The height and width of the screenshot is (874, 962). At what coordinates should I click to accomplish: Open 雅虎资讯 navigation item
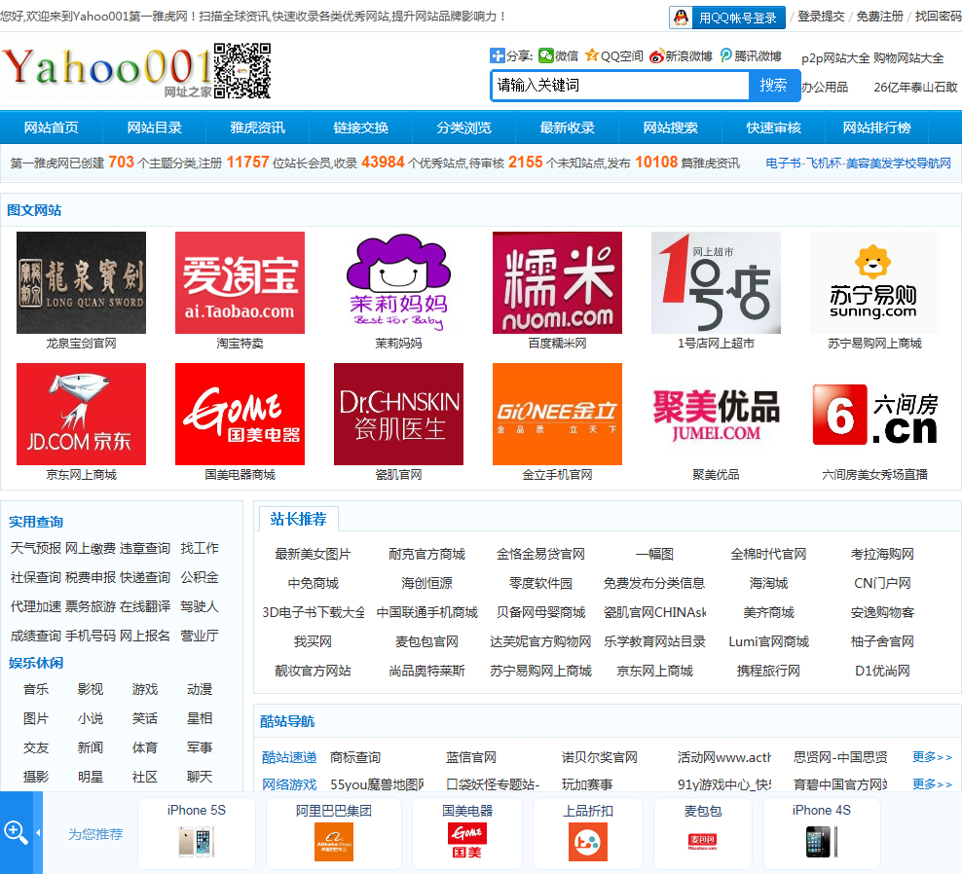click(258, 127)
